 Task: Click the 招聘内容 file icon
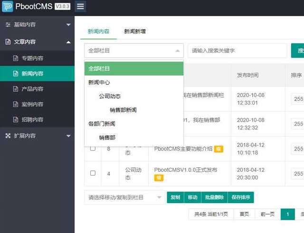(x=16, y=120)
